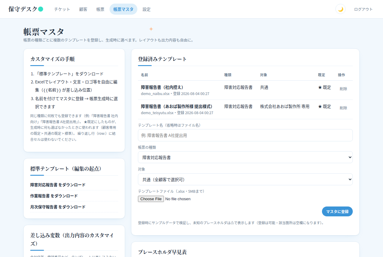Focus the テンプレート名 input field

[x=245, y=135]
